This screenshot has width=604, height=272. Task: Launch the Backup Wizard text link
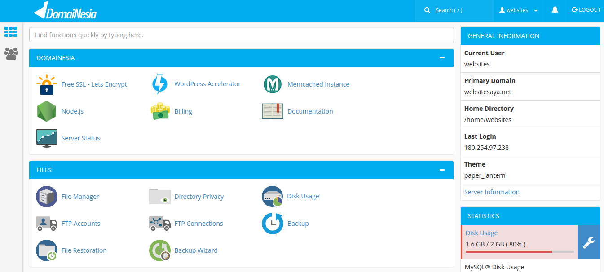tap(196, 250)
